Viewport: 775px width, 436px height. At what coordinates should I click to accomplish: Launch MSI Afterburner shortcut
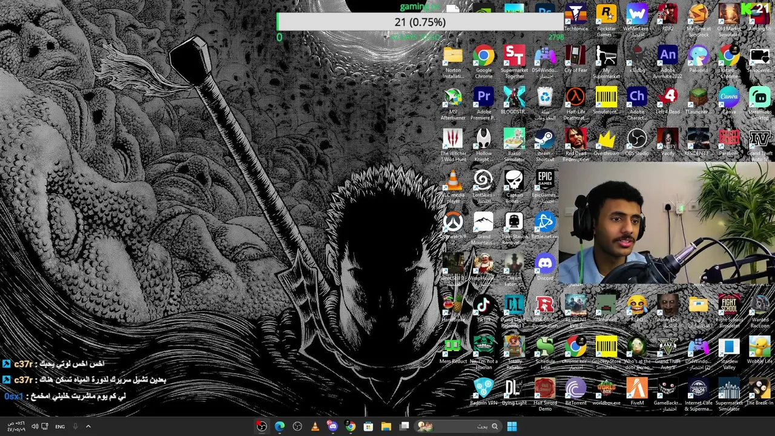(453, 104)
